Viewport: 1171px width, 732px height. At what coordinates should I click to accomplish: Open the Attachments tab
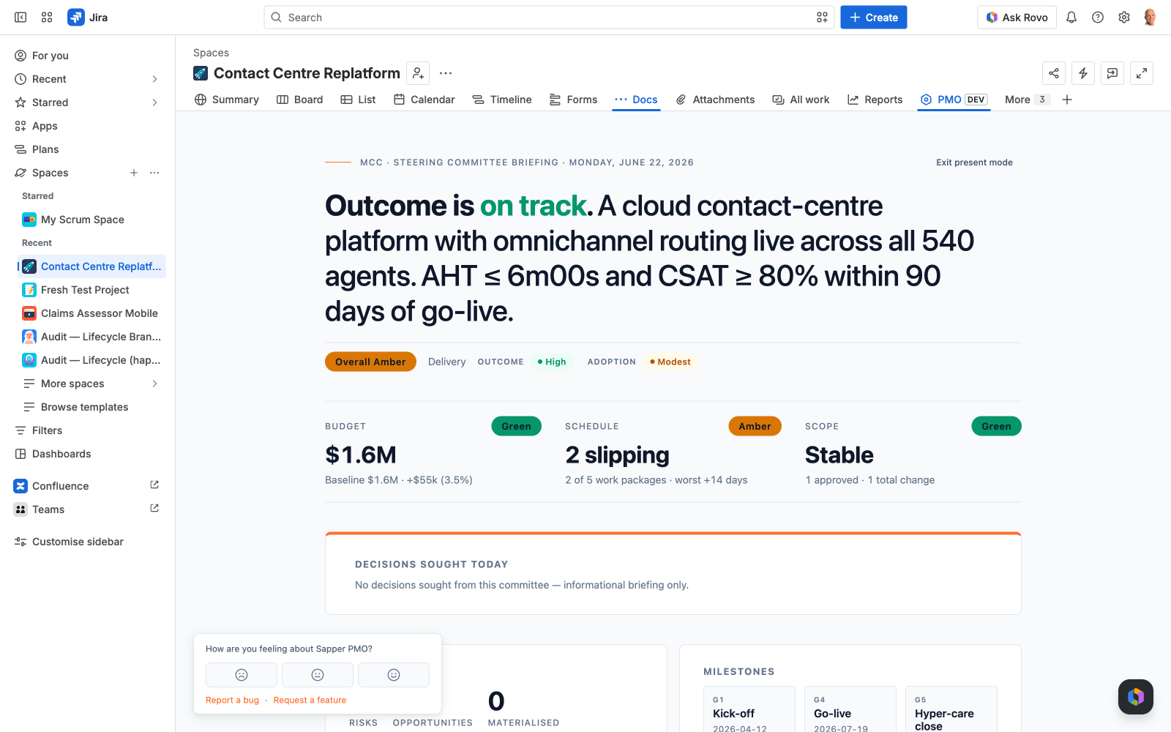point(715,100)
